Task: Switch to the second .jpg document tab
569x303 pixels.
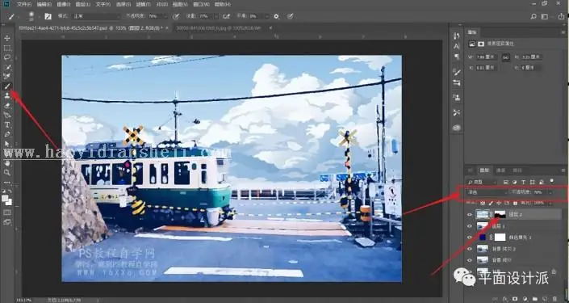Action: [220, 27]
